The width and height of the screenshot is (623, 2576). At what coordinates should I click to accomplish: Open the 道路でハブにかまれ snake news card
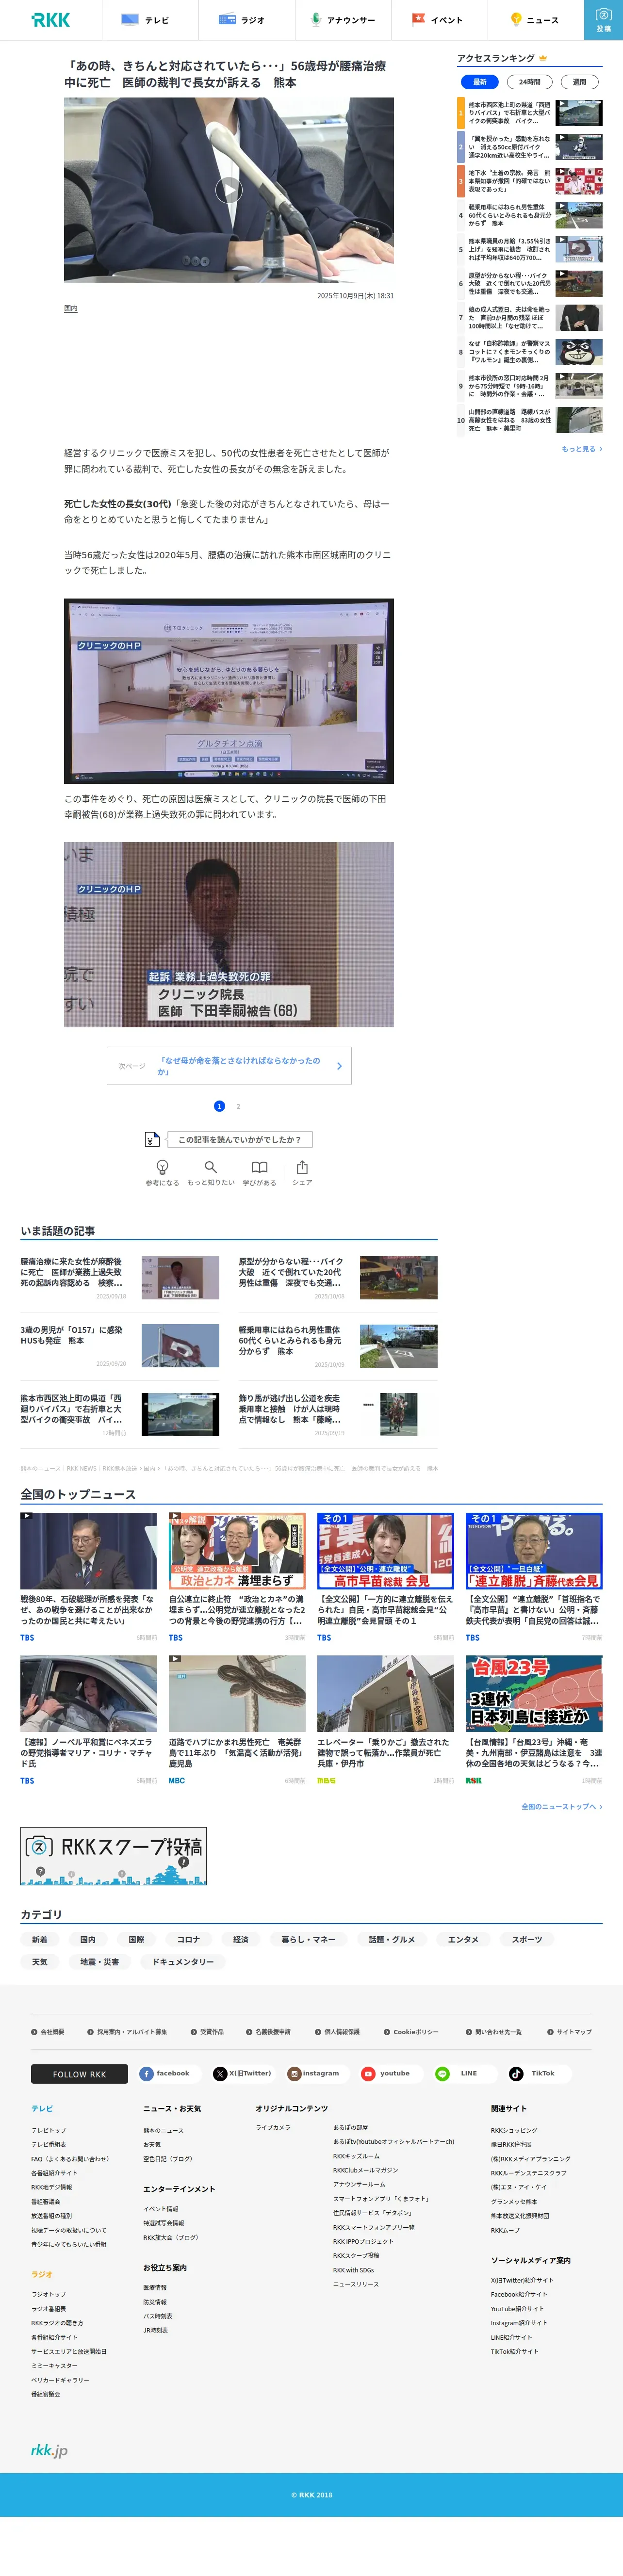coord(237,1719)
